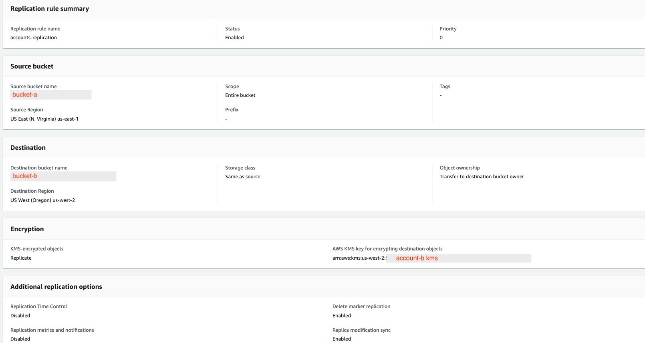645x343 pixels.
Task: Click the Destination Region label
Action: tap(32, 191)
